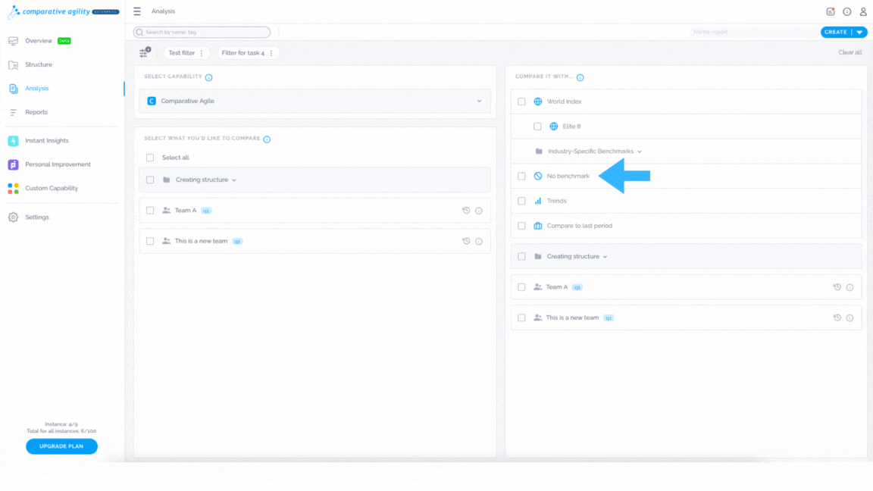This screenshot has height=491, width=873.
Task: Open the CREATE button dropdown arrow
Action: (x=859, y=33)
